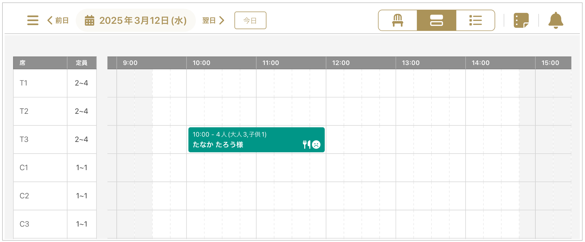Open the hamburger menu
Viewport: 585px width, 242px height.
click(33, 20)
